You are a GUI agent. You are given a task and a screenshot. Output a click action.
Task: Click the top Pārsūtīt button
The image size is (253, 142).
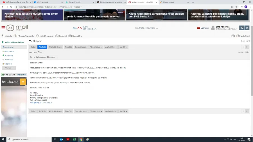tap(68, 47)
